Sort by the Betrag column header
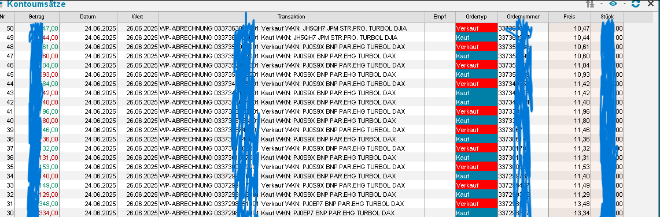 point(37,17)
